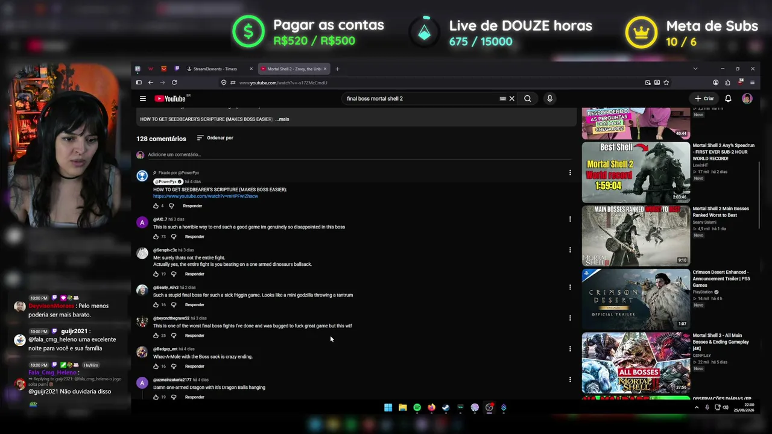The height and width of the screenshot is (434, 772).
Task: Go back in the browser
Action: click(151, 83)
